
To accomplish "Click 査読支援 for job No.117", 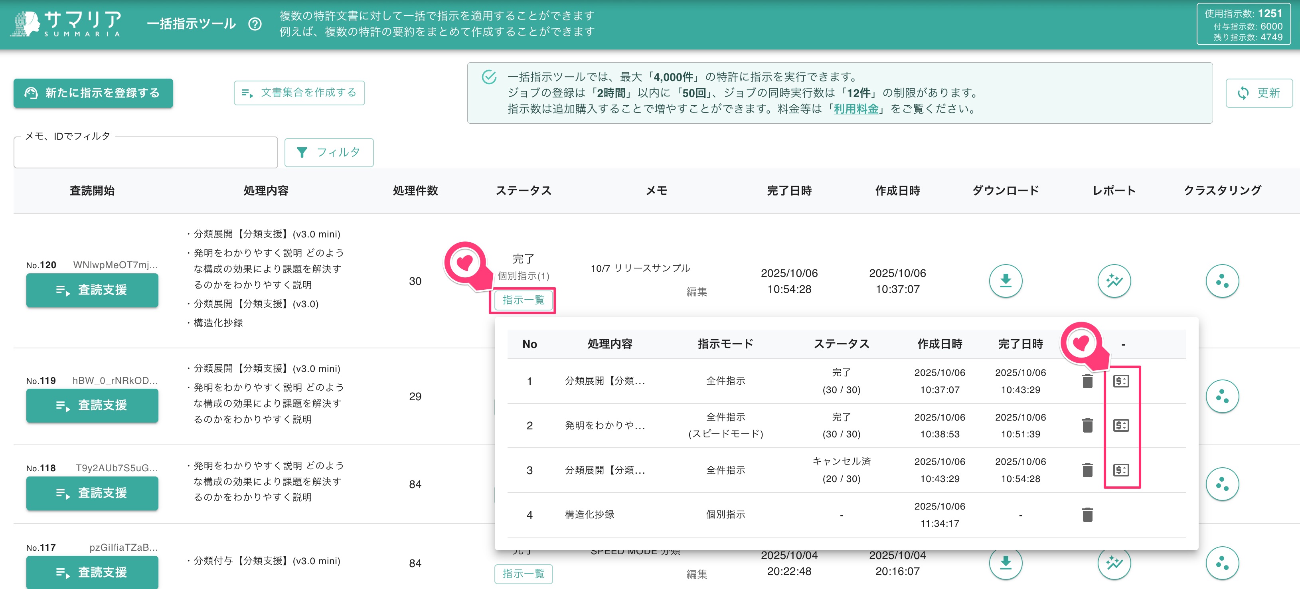I will 92,572.
